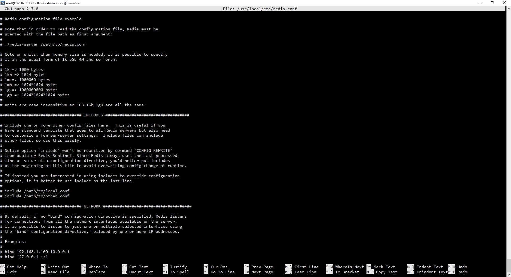
Task: Place cursor on './redis-server /path/to/redis.conf' line
Action: [x=43, y=44]
